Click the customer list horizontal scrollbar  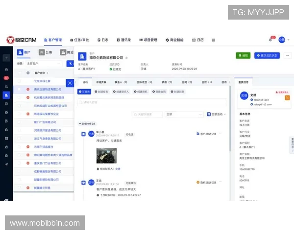click(x=44, y=192)
